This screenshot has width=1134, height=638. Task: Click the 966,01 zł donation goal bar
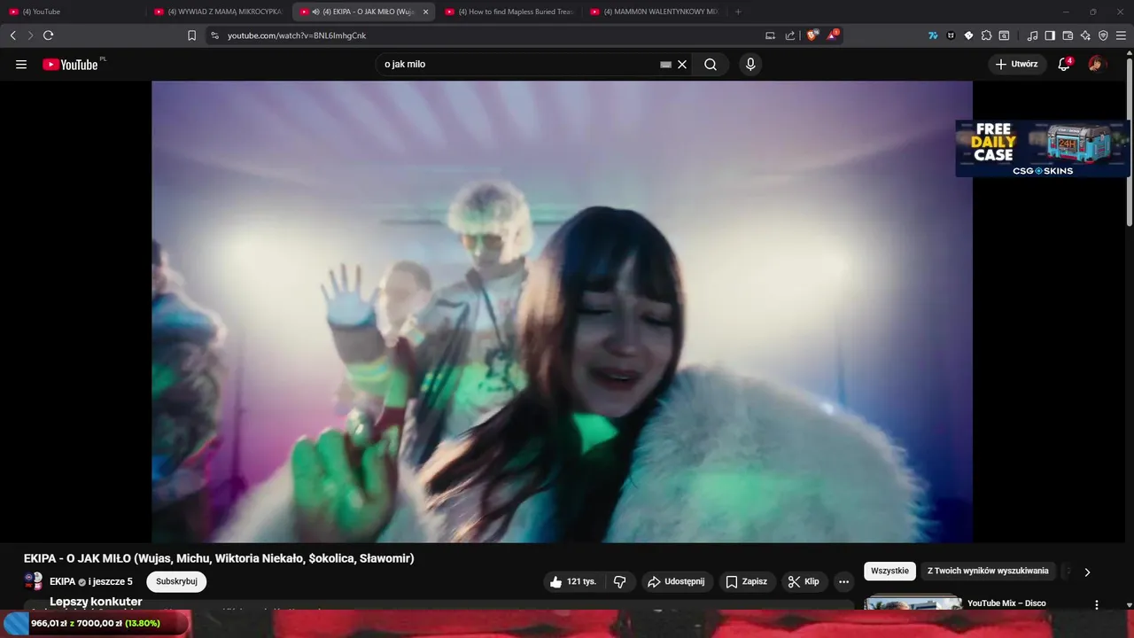[x=96, y=623]
